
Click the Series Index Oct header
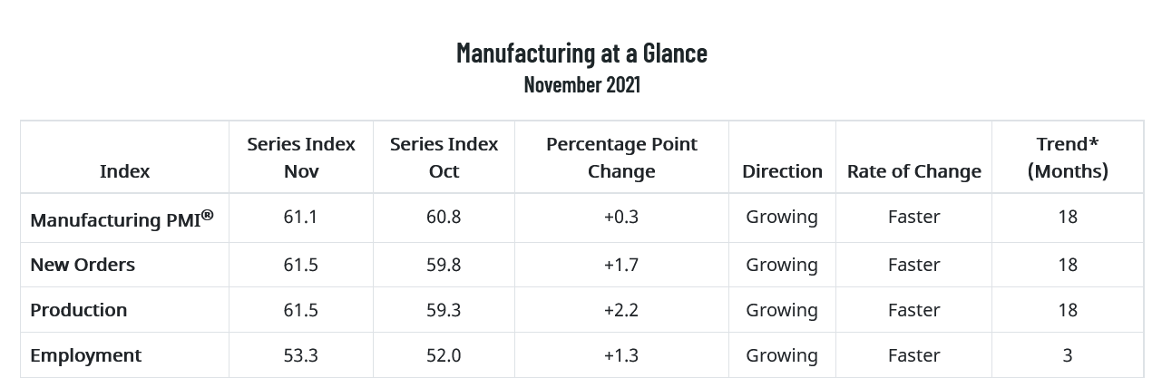pyautogui.click(x=444, y=158)
